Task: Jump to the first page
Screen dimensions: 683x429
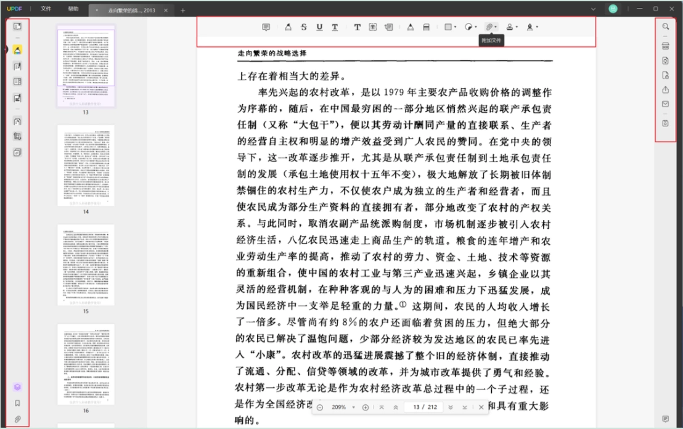Action: pyautogui.click(x=382, y=407)
